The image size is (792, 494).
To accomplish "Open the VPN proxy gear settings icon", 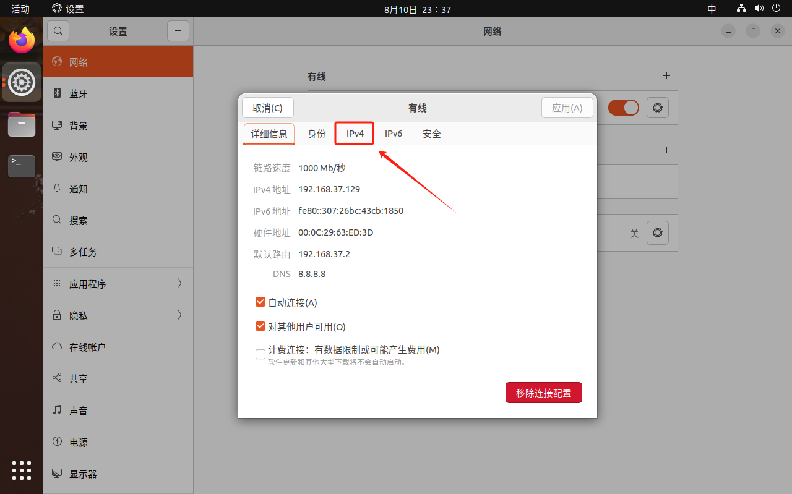I will pos(657,233).
